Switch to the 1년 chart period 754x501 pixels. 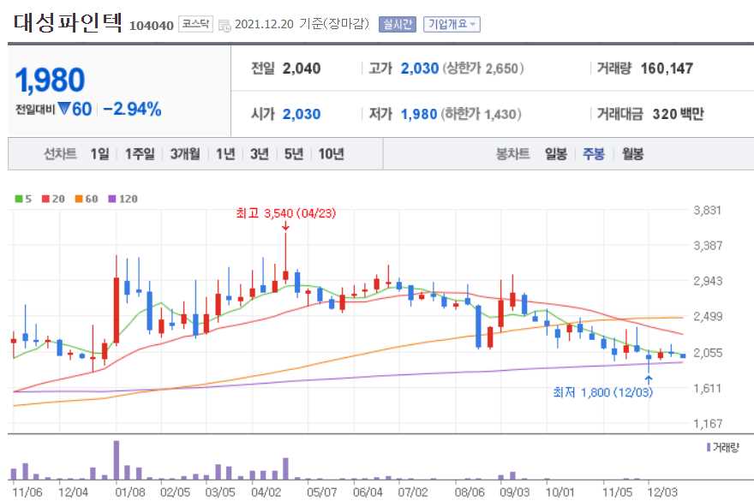(x=225, y=154)
